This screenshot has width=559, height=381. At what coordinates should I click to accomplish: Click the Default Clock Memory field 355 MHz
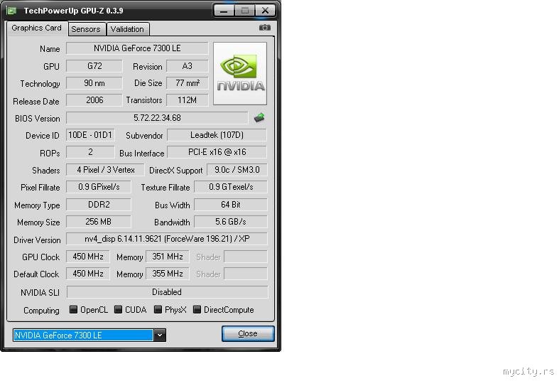(x=168, y=274)
